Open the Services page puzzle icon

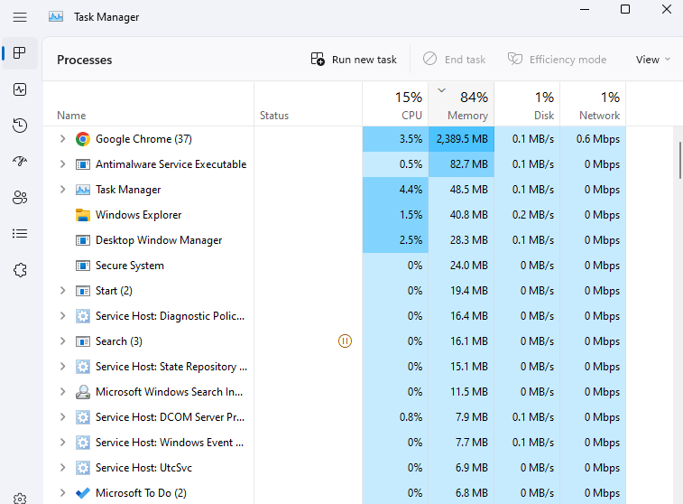20,270
